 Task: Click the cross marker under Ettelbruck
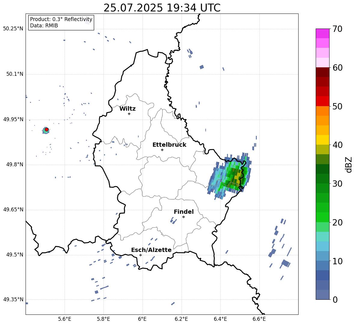pyautogui.click(x=162, y=150)
